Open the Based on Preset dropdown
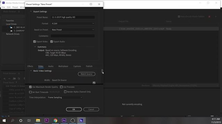This screenshot has width=222, height=124. click(73, 30)
